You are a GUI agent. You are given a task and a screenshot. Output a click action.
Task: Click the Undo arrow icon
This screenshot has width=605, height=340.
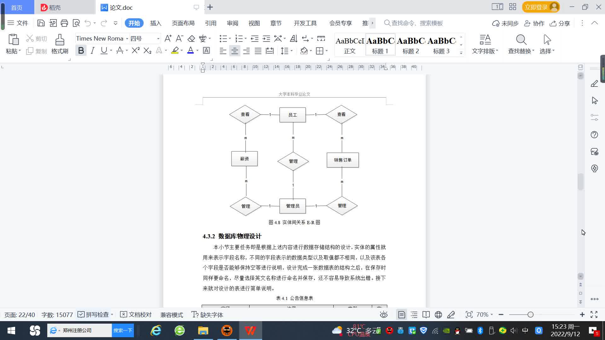click(x=88, y=23)
